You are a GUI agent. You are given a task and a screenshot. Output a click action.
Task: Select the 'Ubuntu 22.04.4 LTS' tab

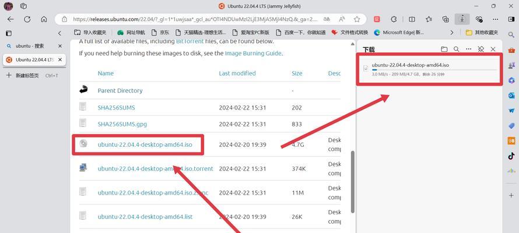coord(34,60)
